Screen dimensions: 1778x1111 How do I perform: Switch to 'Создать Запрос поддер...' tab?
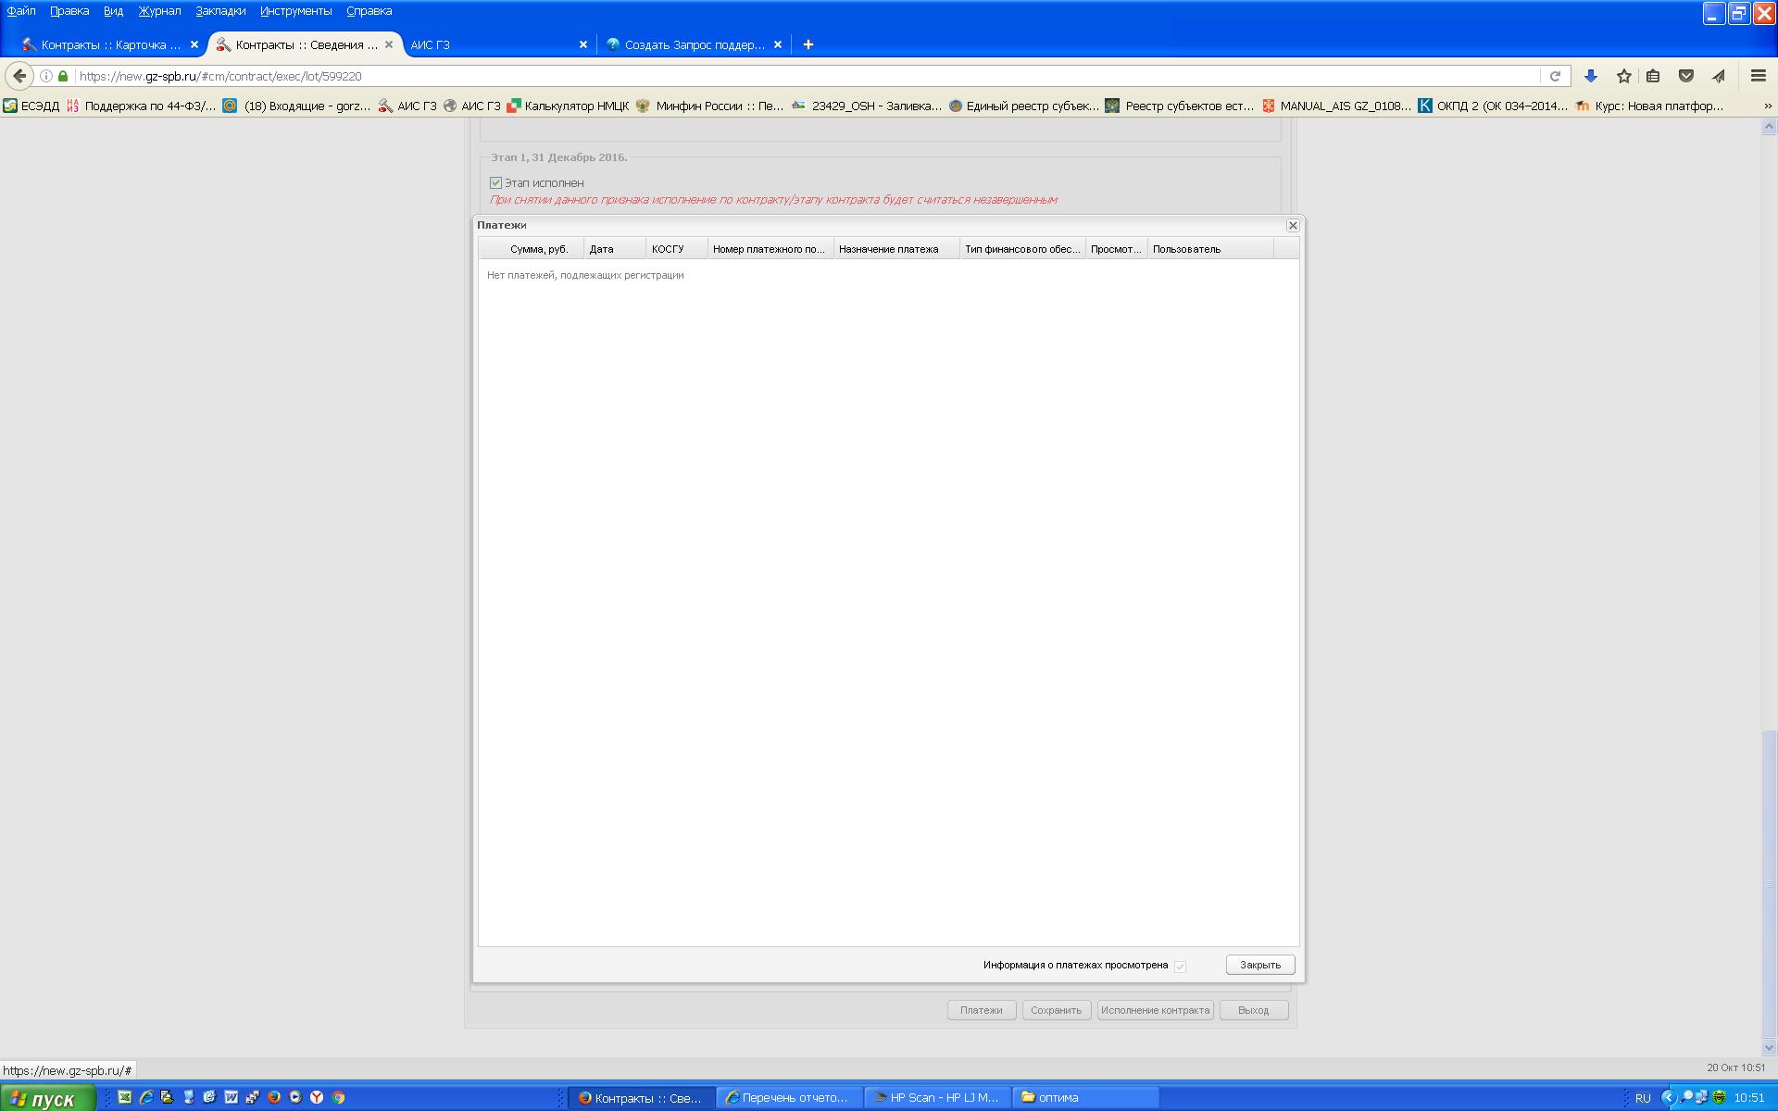pos(695,44)
